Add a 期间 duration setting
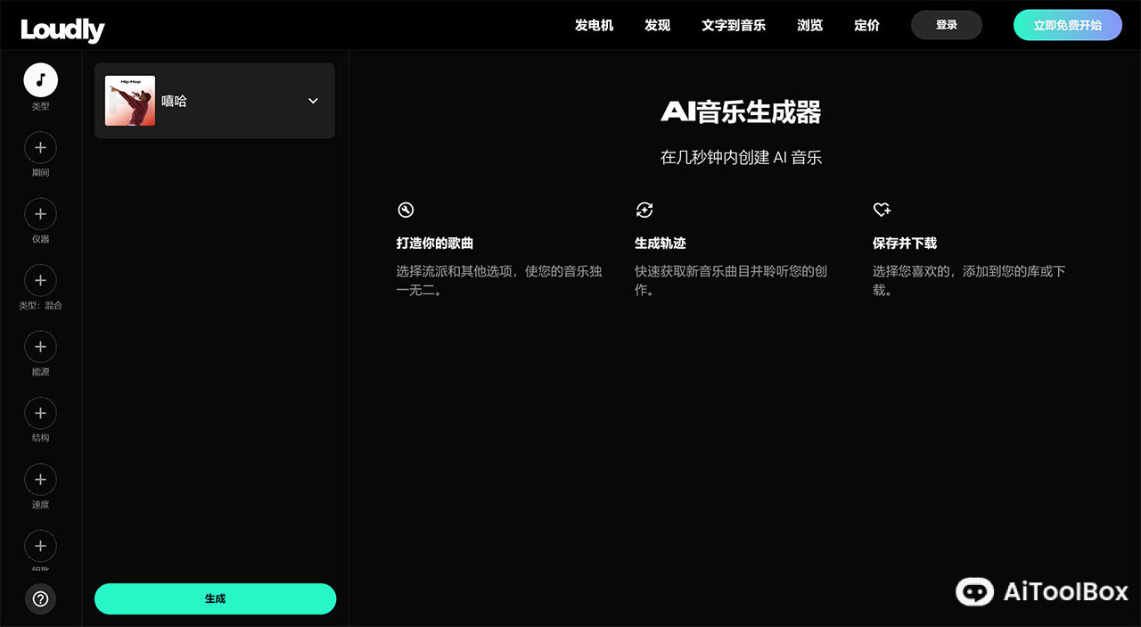Screen dimensions: 1141x627 40,147
